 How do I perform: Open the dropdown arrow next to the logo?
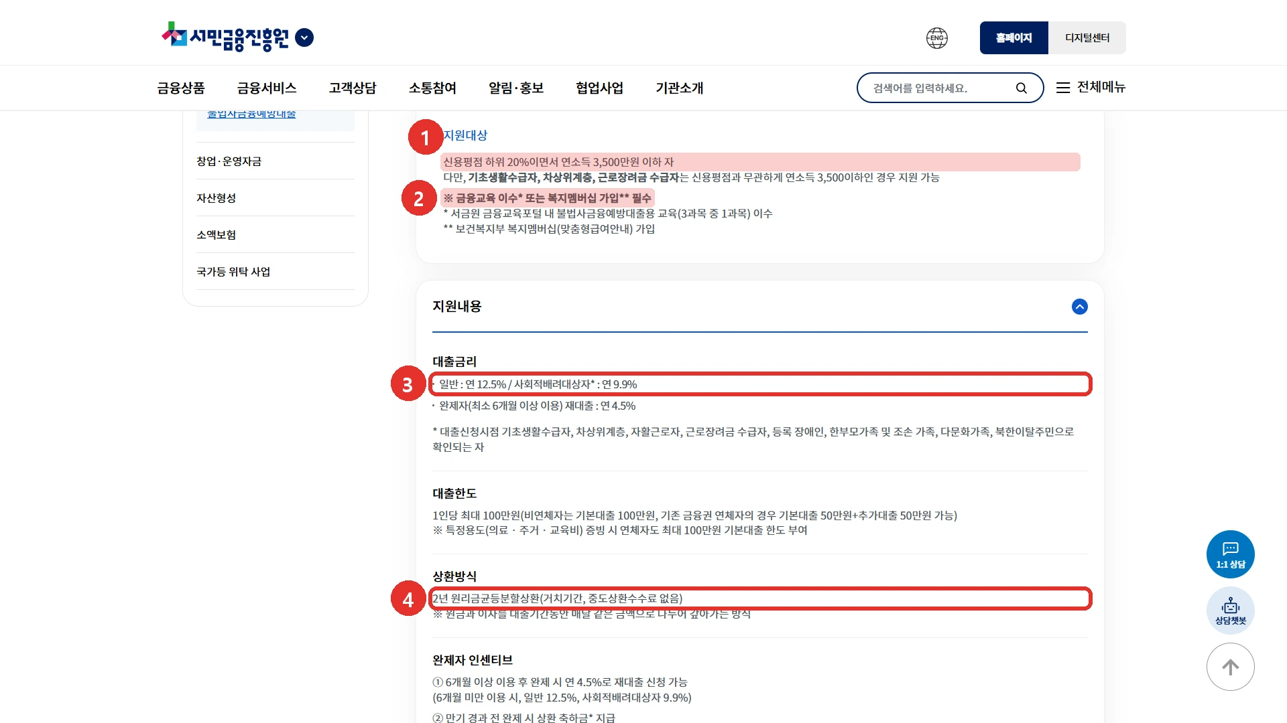[304, 37]
